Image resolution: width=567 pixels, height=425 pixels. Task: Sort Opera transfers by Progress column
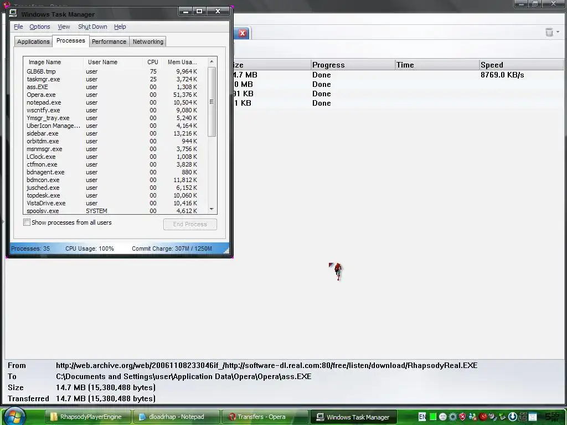click(353, 65)
